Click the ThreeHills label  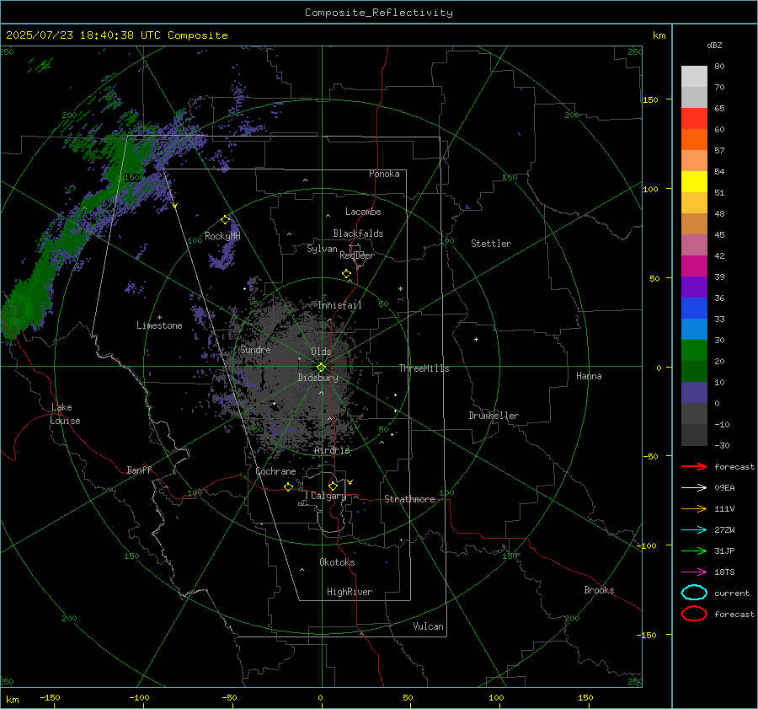pyautogui.click(x=424, y=368)
